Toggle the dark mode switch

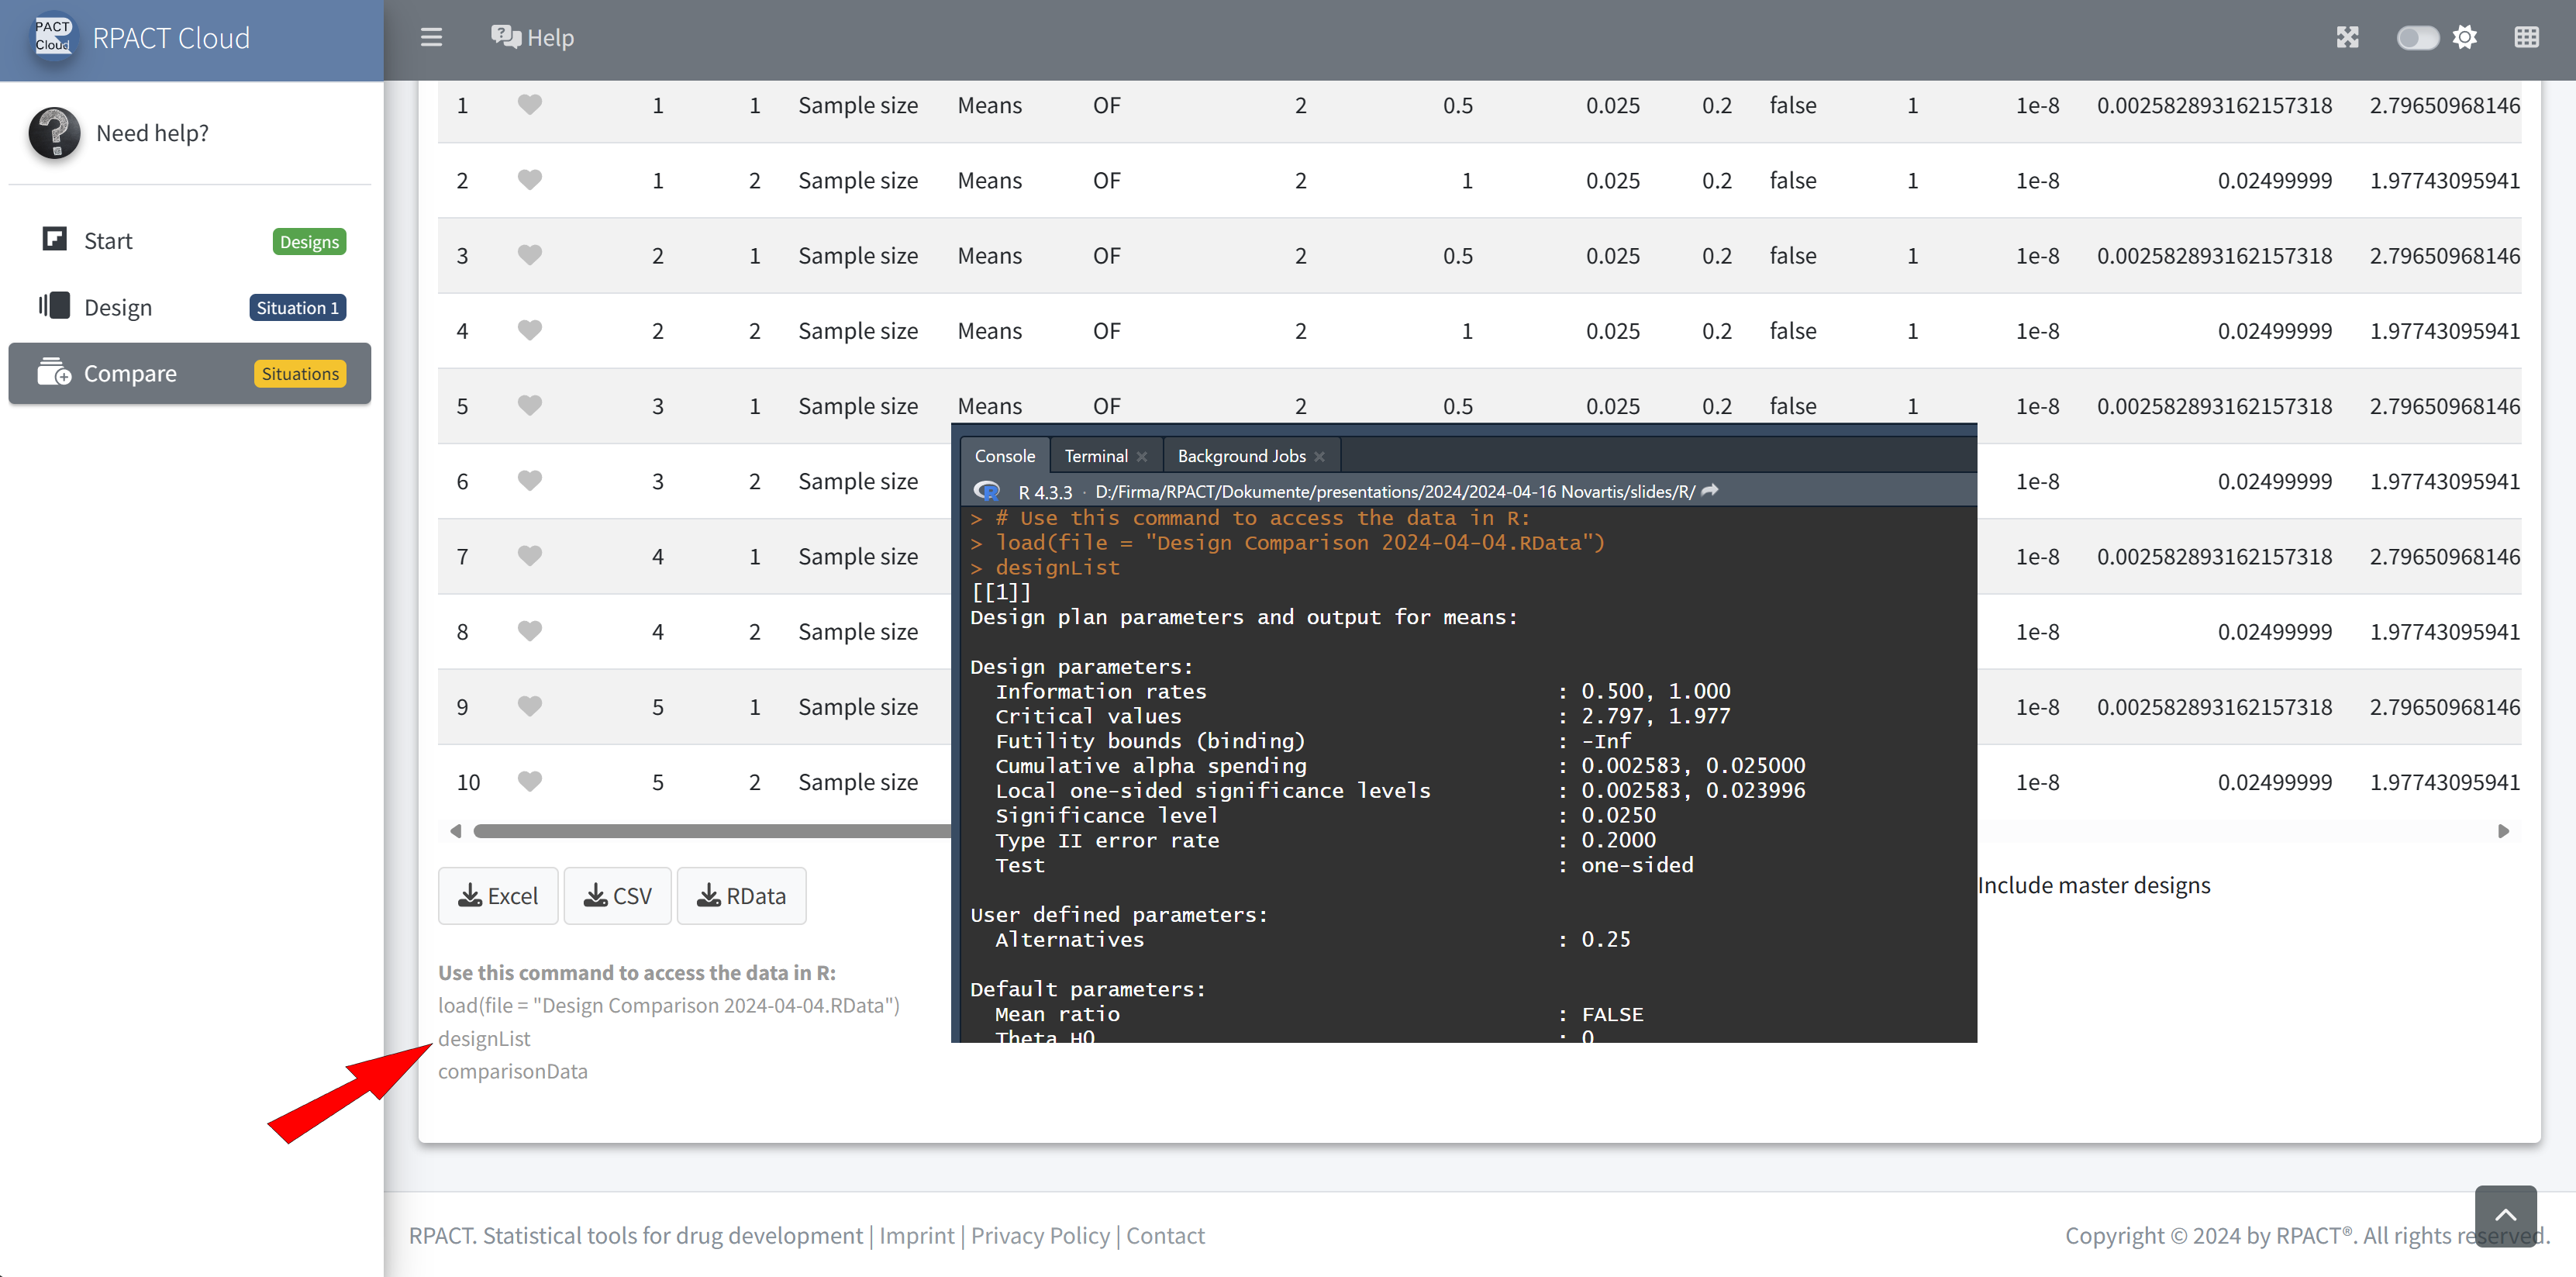2417,38
